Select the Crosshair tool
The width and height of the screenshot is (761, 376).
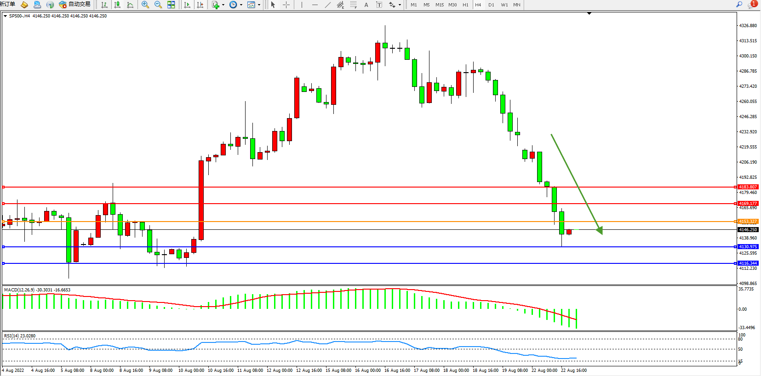pyautogui.click(x=286, y=5)
